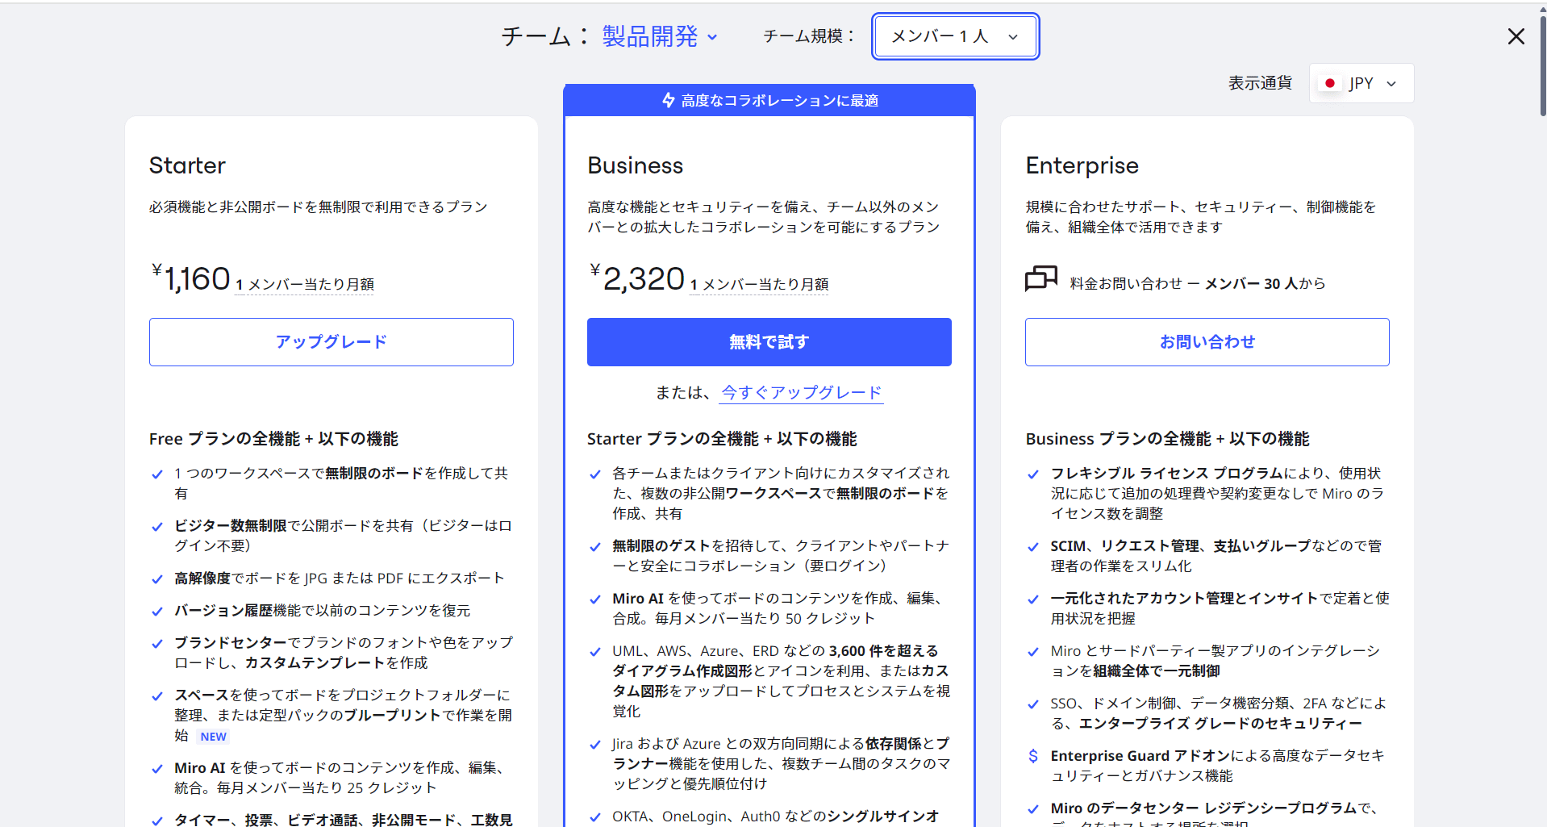1547x827 pixels.
Task: Click the Business plan title
Action: pyautogui.click(x=635, y=165)
